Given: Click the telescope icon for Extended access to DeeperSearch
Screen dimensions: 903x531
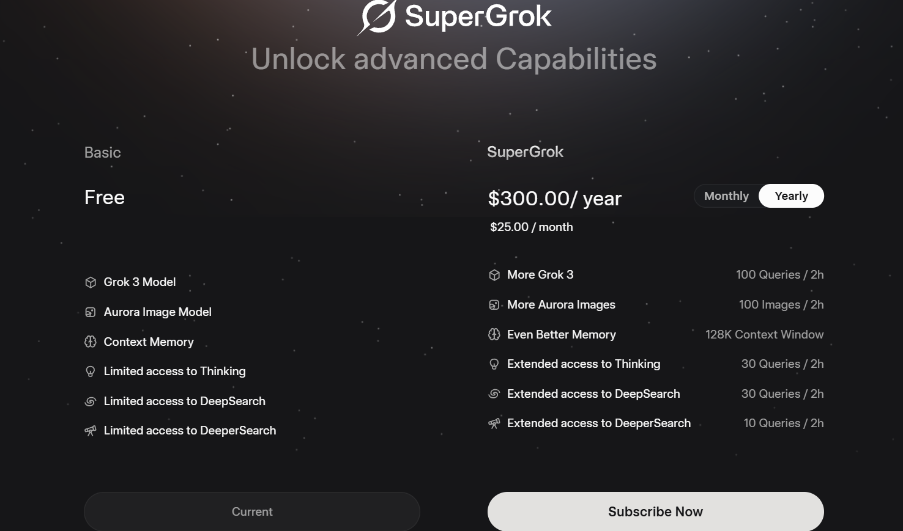Looking at the screenshot, I should tap(494, 423).
